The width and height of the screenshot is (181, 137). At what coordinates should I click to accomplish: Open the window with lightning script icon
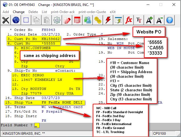(118, 20)
